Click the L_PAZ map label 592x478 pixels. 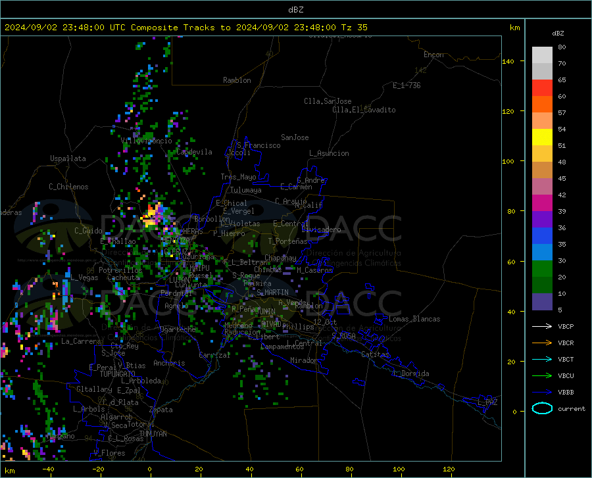point(487,402)
